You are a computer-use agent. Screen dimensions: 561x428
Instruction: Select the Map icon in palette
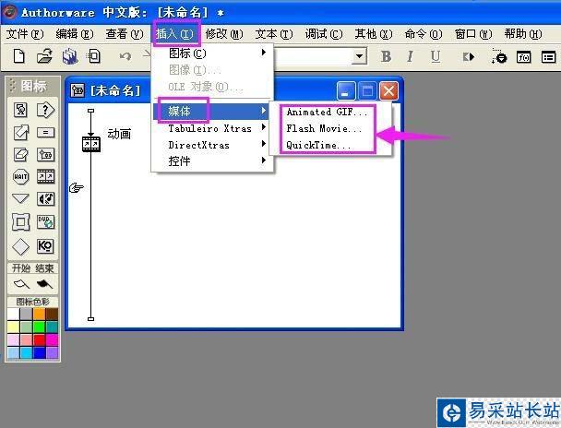(46, 154)
